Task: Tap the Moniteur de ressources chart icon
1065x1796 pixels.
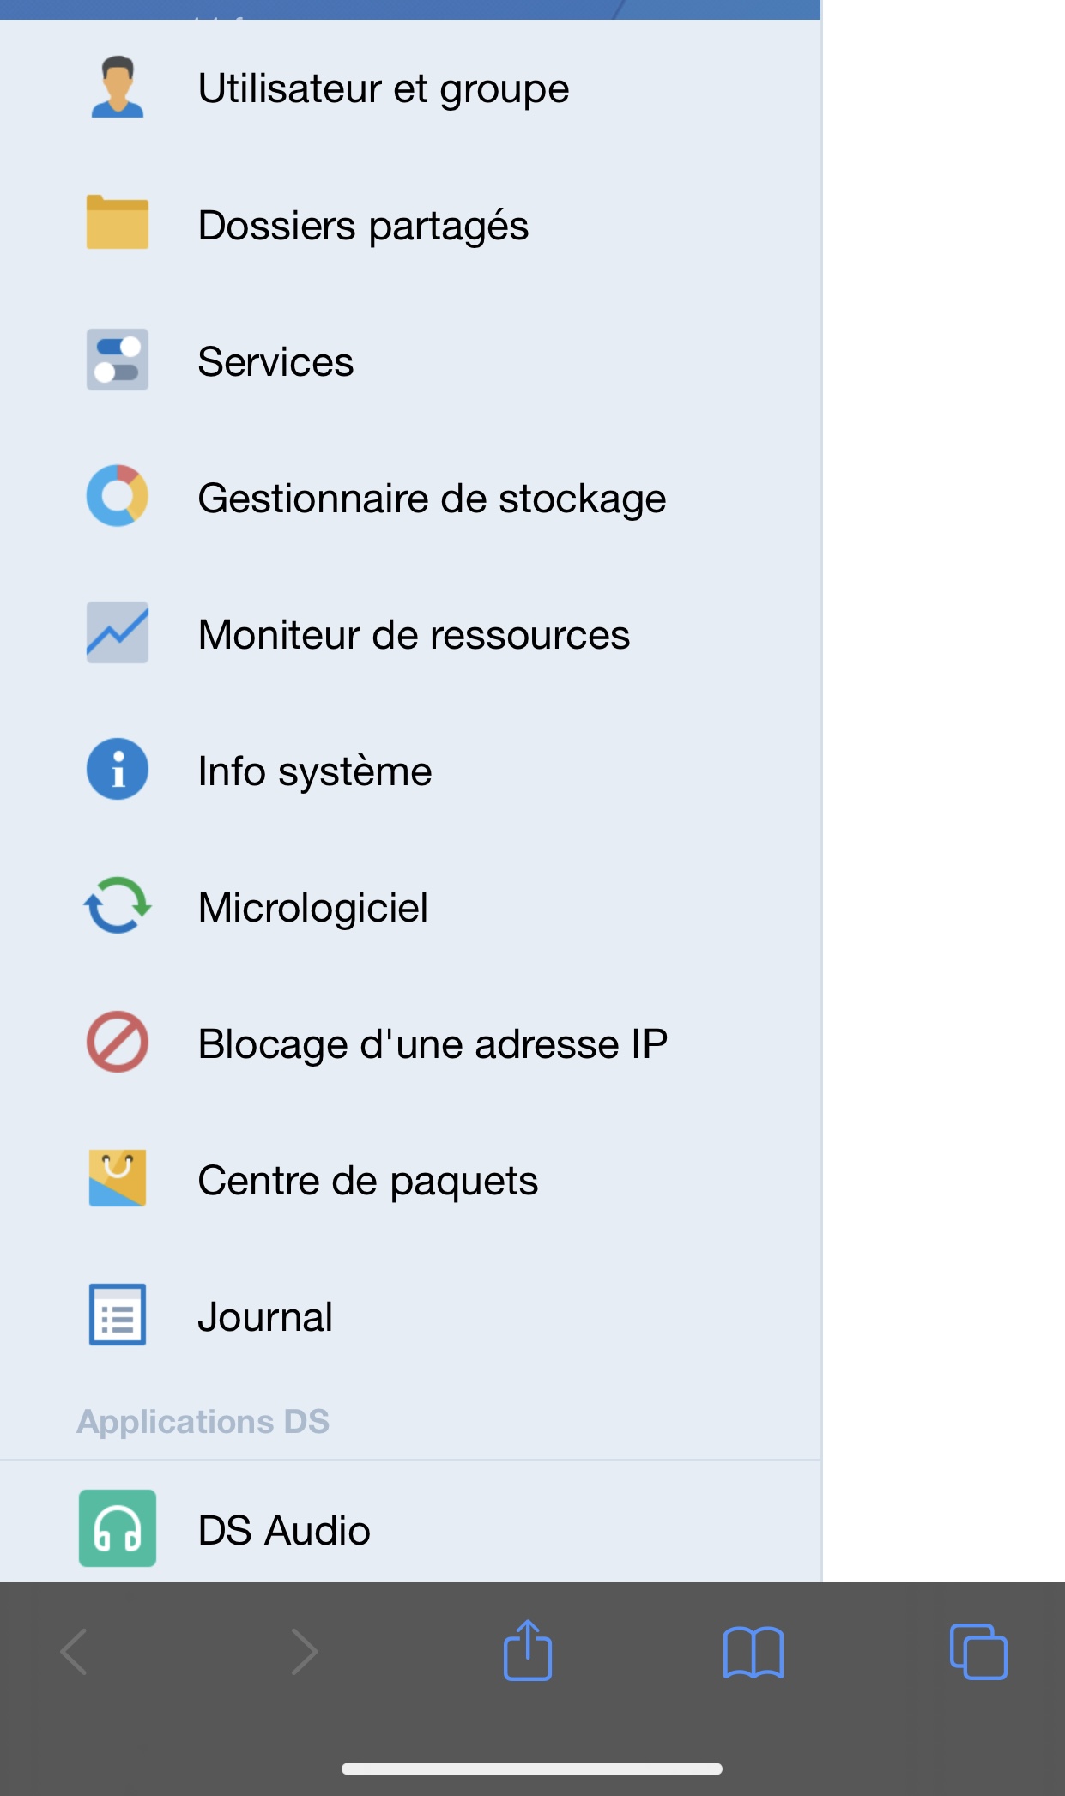Action: click(x=118, y=633)
